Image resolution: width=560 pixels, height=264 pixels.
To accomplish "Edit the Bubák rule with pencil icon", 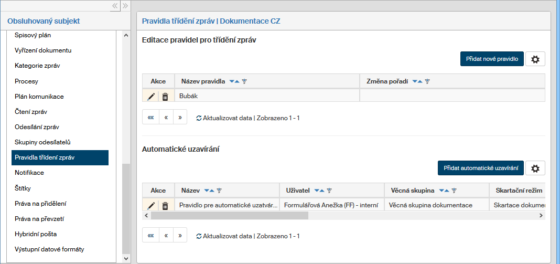I will (151, 97).
